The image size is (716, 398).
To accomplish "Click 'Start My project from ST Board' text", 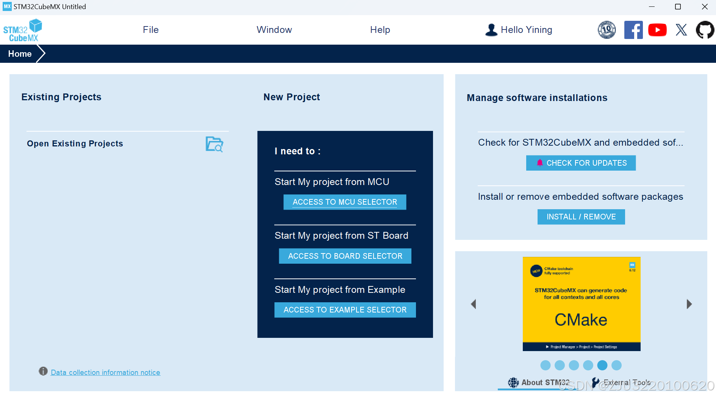I will (341, 236).
